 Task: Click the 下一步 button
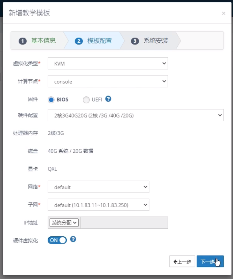pos(210,262)
